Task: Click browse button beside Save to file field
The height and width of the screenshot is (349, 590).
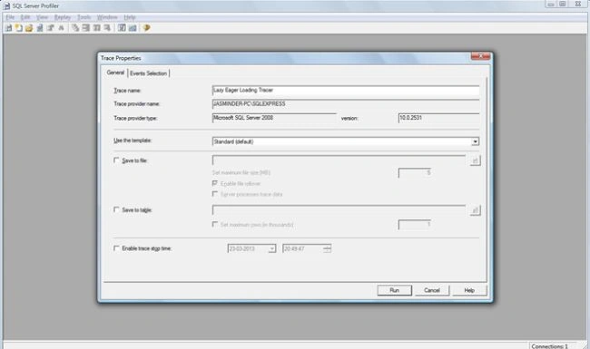Action: point(475,160)
